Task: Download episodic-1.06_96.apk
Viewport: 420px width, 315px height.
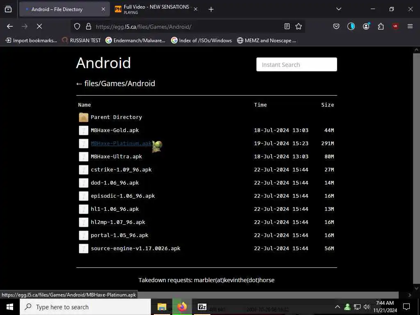Action: [x=123, y=196]
